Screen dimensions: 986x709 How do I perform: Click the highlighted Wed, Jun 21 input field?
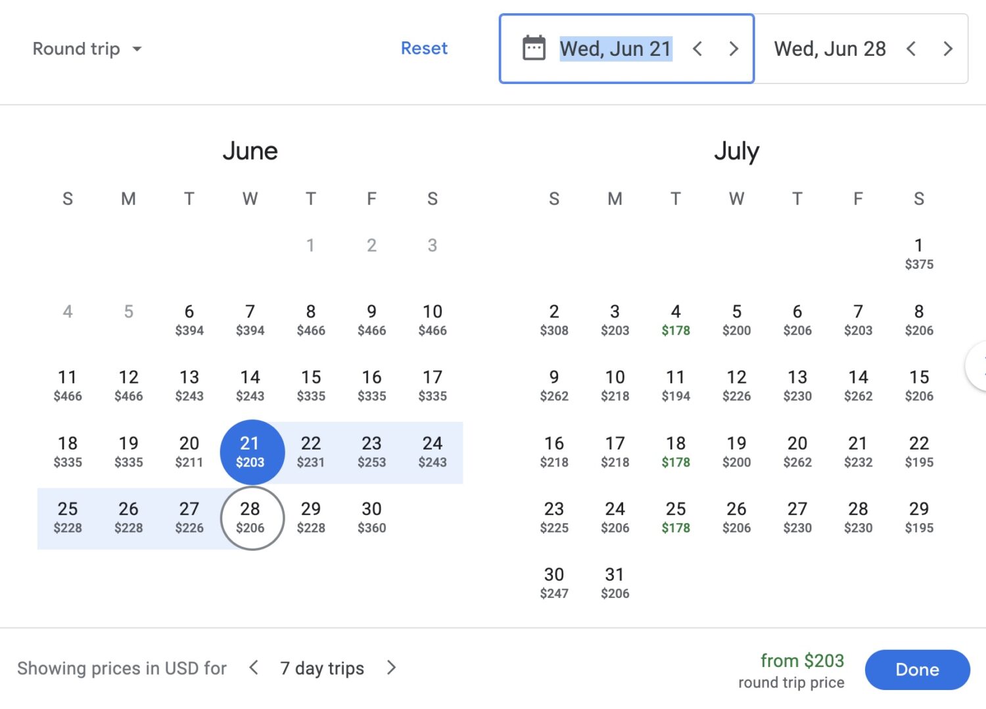(615, 48)
